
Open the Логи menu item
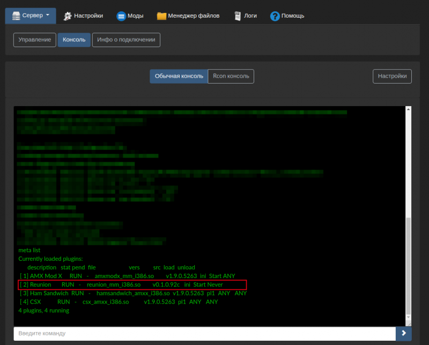246,16
